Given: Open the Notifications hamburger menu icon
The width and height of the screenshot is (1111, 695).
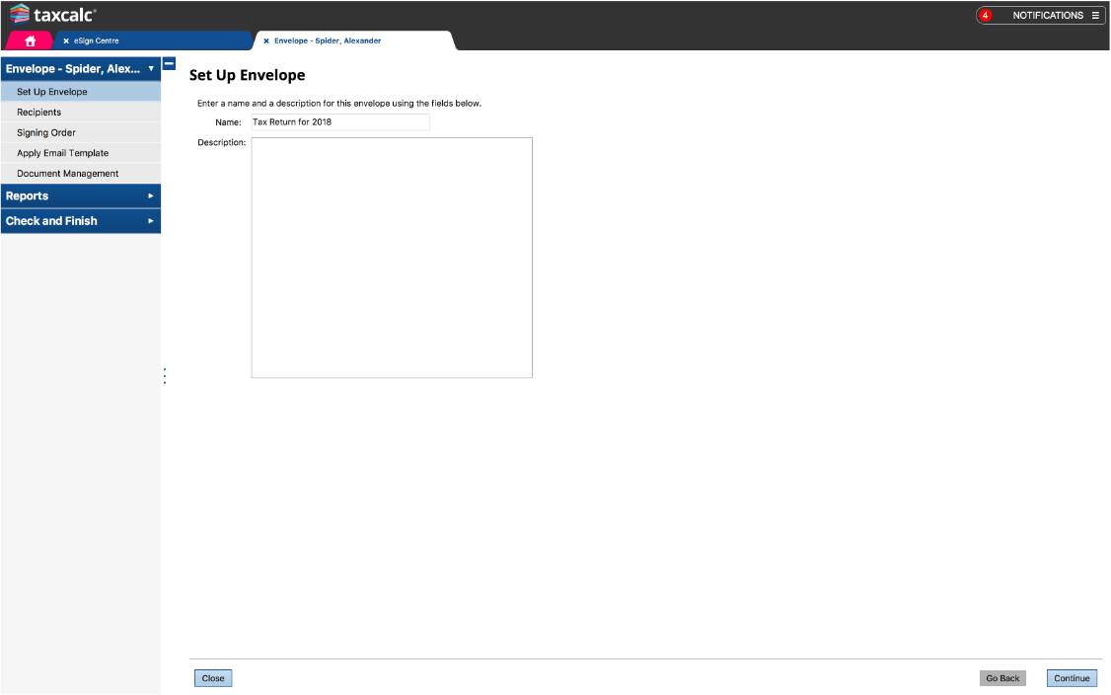Looking at the screenshot, I should 1095,16.
